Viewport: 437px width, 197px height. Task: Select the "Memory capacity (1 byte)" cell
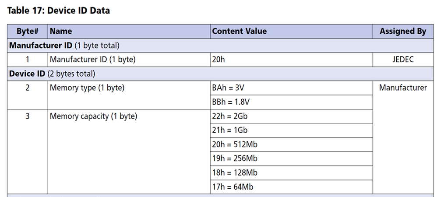pyautogui.click(x=93, y=116)
